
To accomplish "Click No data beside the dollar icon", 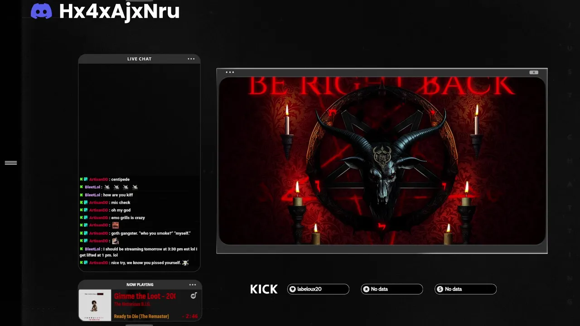I will point(453,289).
